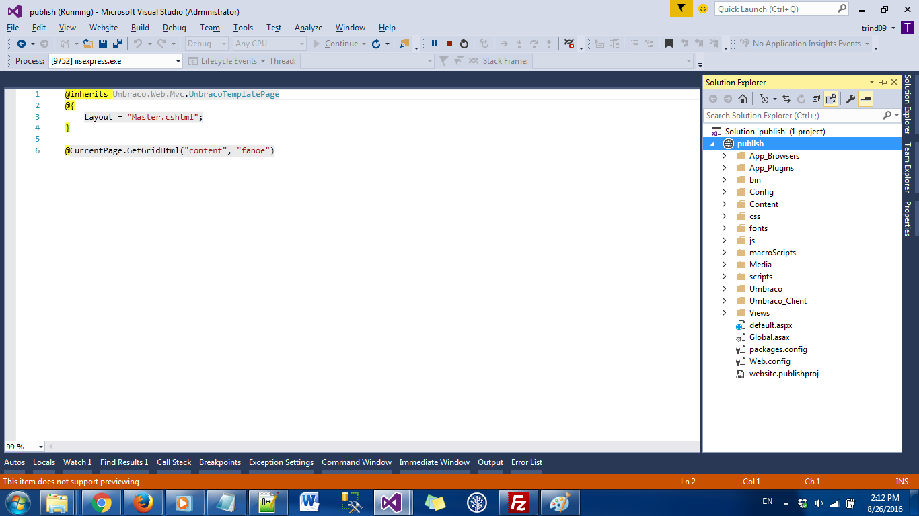Click the trind09 account name

[x=875, y=28]
